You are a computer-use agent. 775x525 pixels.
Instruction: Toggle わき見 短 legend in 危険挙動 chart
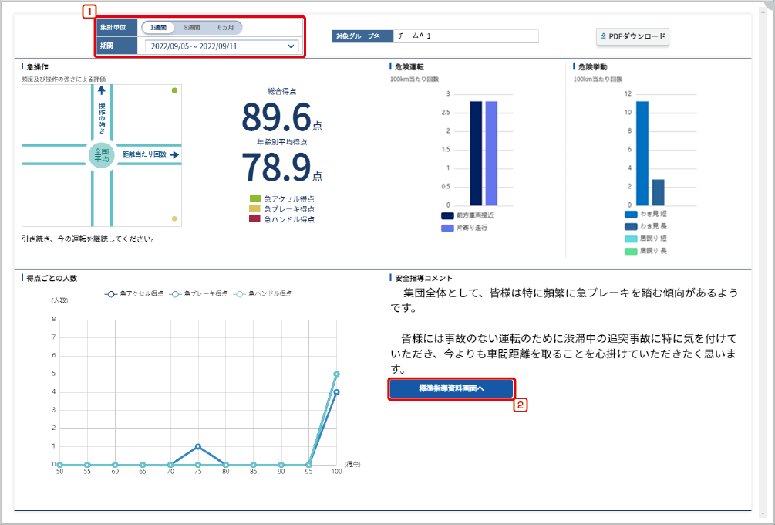coord(631,214)
